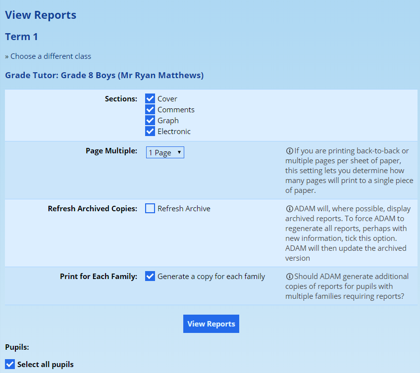Uncheck the Cover section checkbox
Image resolution: width=420 pixels, height=373 pixels.
coord(150,99)
